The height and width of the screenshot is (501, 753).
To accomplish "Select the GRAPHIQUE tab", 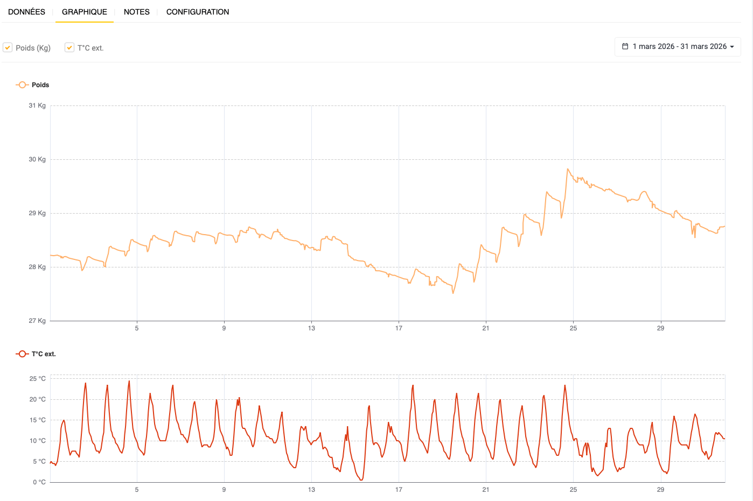I will (x=85, y=12).
